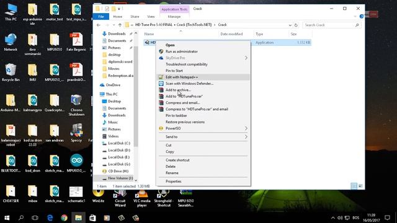Select the motor_test Arduino sketch icon
The height and width of the screenshot is (223, 397).
tap(55, 12)
